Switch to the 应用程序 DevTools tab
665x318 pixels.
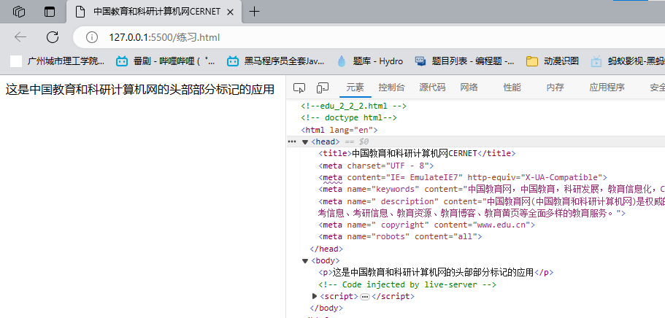(607, 88)
